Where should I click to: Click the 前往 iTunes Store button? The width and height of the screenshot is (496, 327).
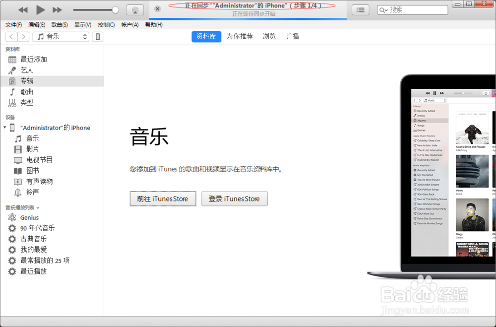(163, 199)
